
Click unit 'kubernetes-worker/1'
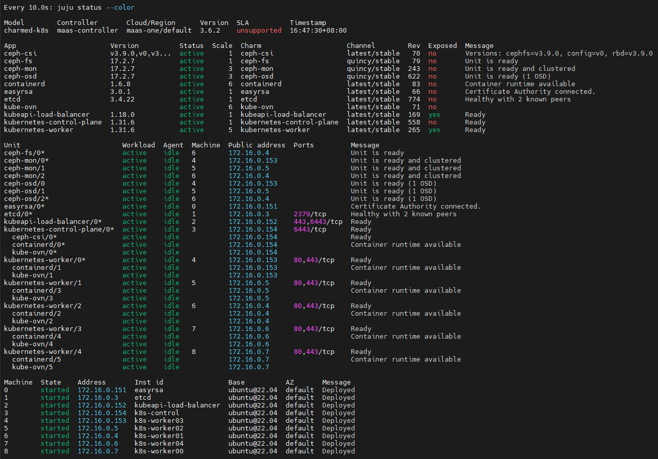(x=43, y=283)
